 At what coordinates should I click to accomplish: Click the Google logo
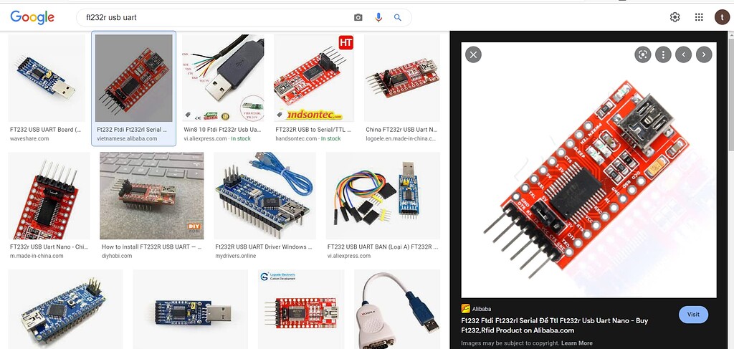click(x=32, y=18)
